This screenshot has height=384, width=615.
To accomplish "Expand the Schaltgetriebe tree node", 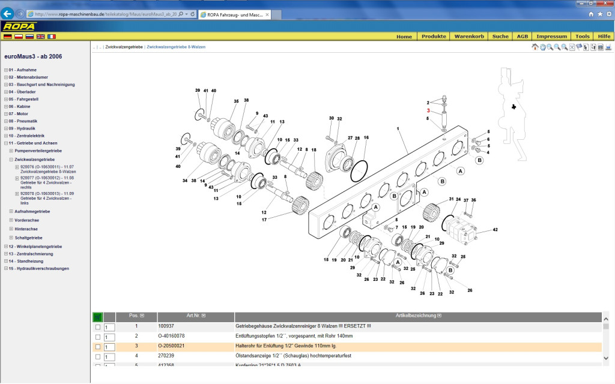I will (11, 238).
